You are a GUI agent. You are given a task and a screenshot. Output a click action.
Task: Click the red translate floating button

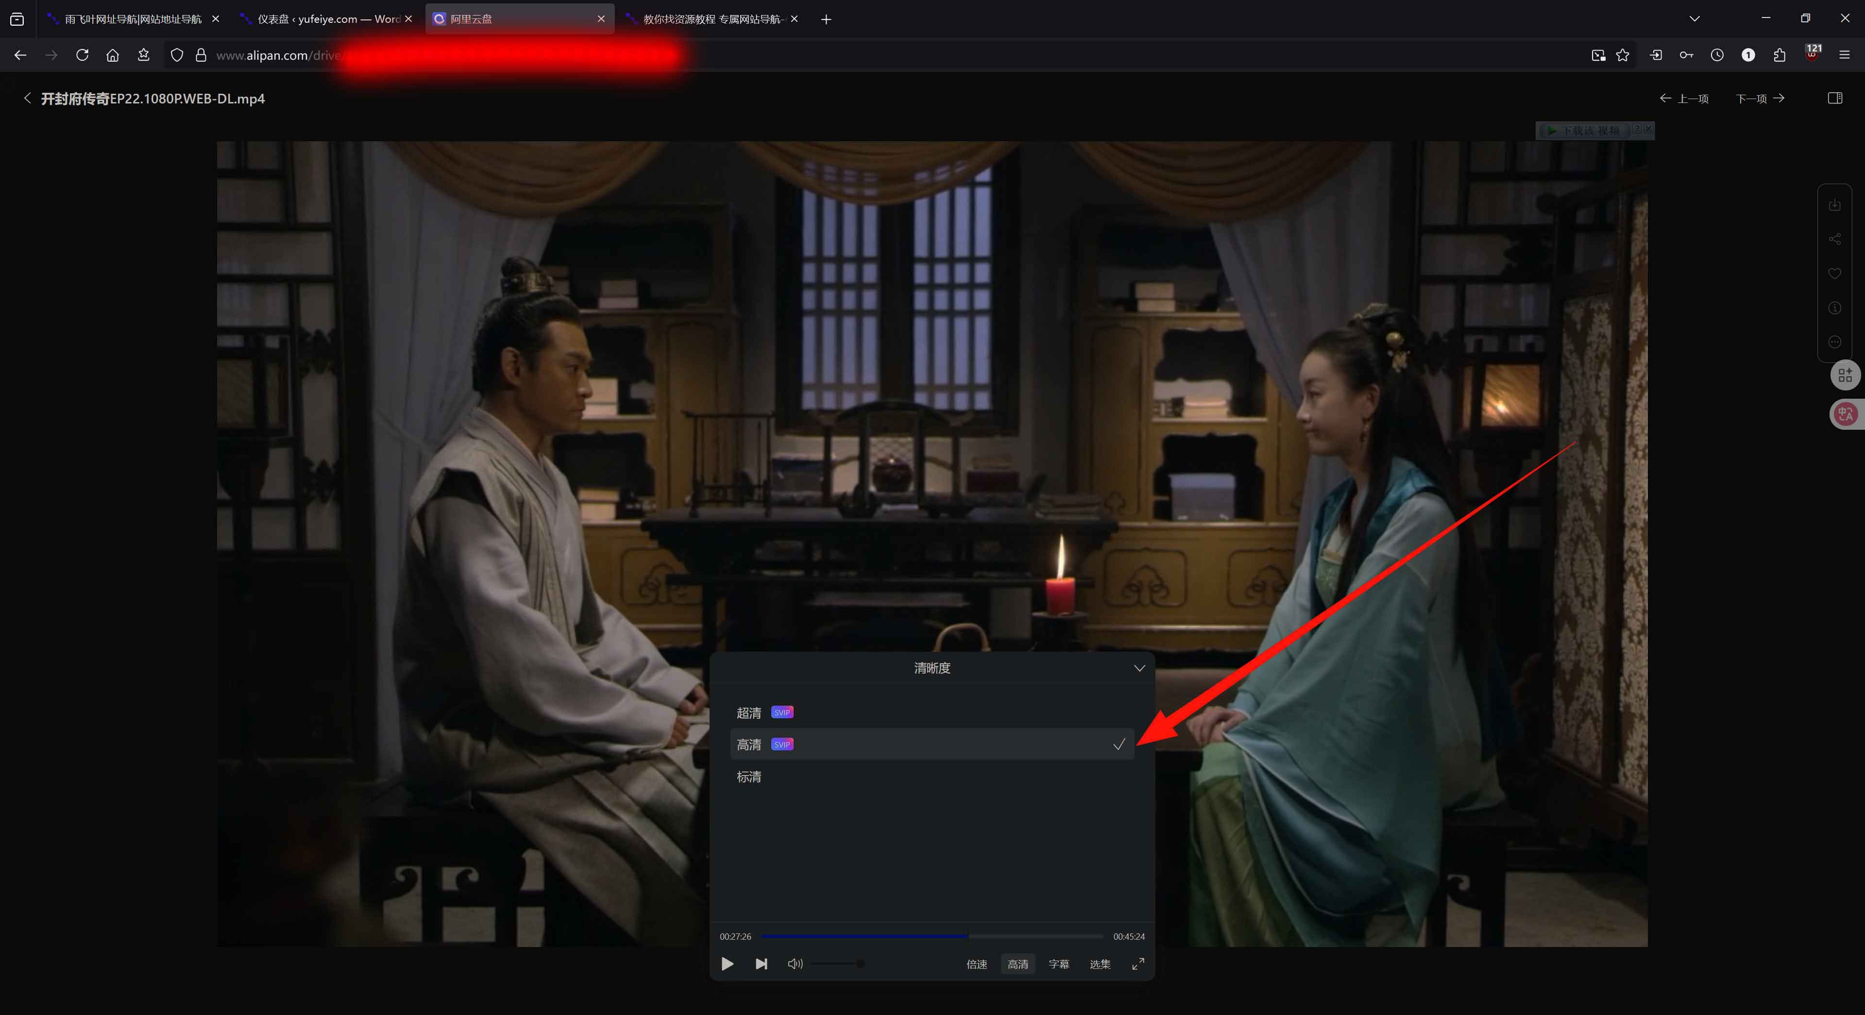[1846, 414]
